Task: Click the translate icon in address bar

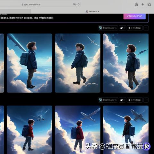Action: pyautogui.click(x=75, y=4)
